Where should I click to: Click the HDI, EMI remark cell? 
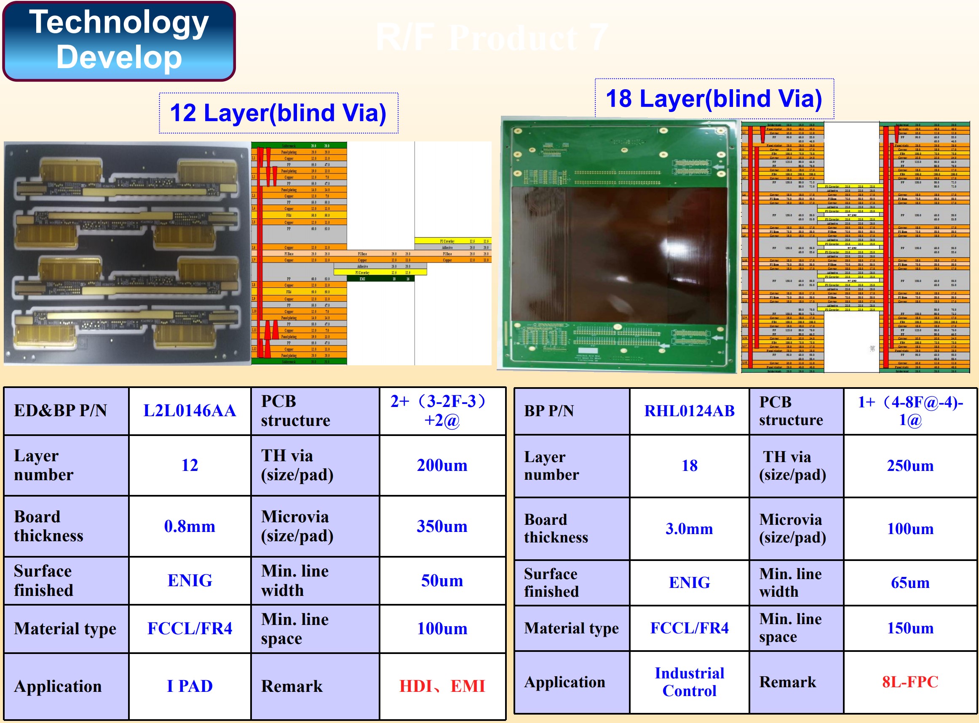coord(442,686)
